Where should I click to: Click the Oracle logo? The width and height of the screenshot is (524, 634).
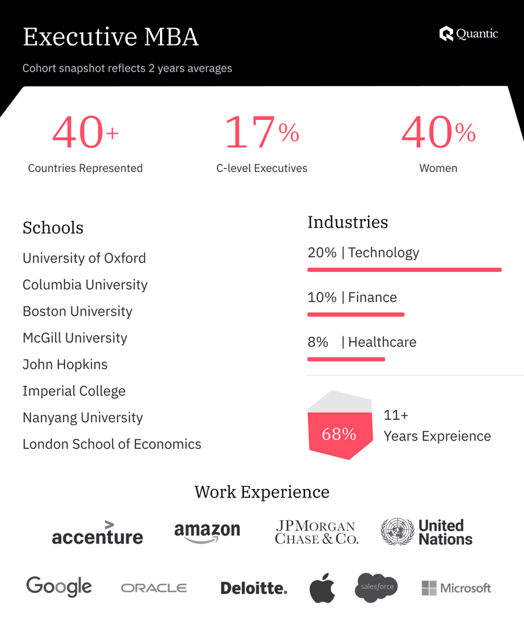[x=154, y=588]
